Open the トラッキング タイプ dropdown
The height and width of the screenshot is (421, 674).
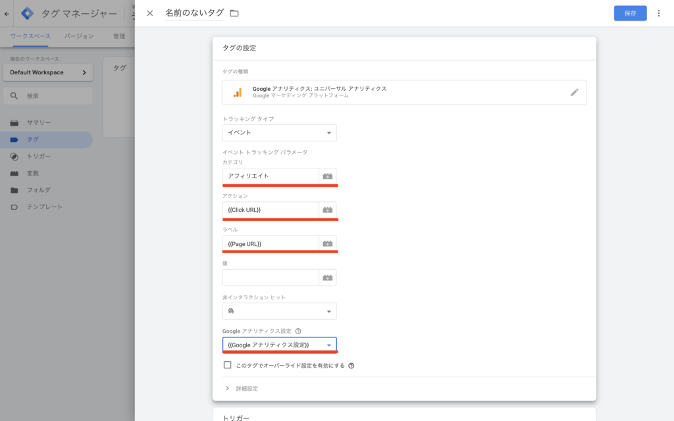pos(279,133)
